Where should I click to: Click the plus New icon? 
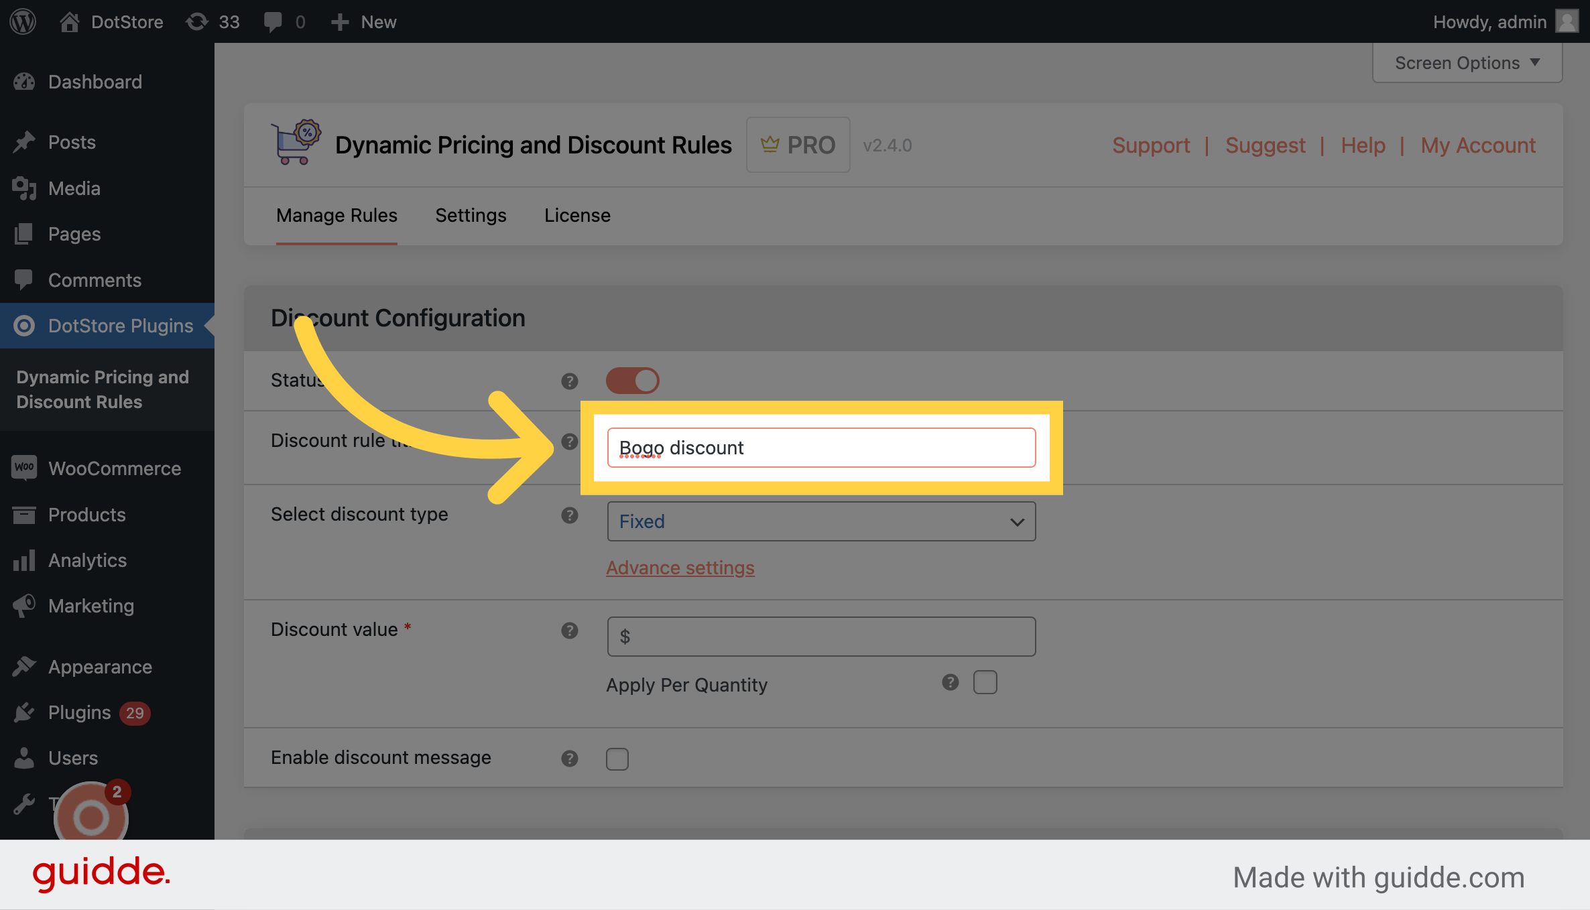coord(340,21)
